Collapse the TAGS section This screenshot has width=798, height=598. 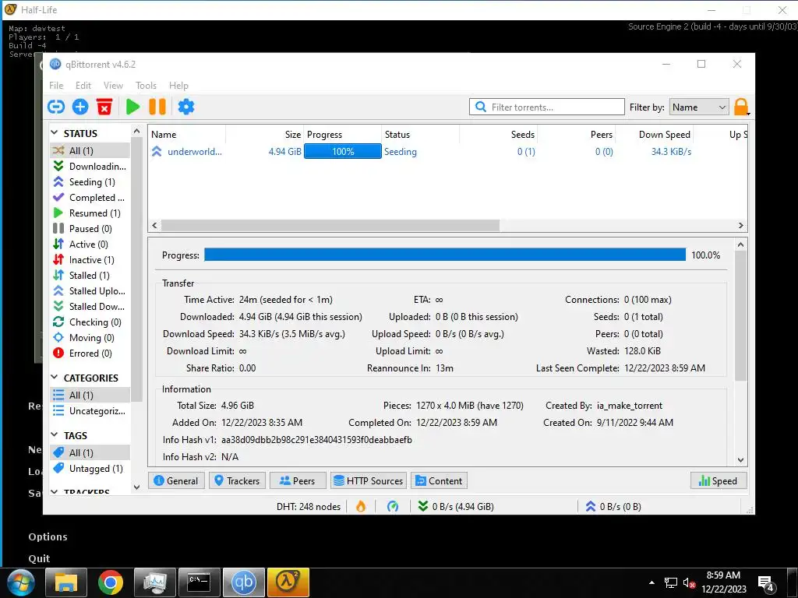tap(55, 435)
